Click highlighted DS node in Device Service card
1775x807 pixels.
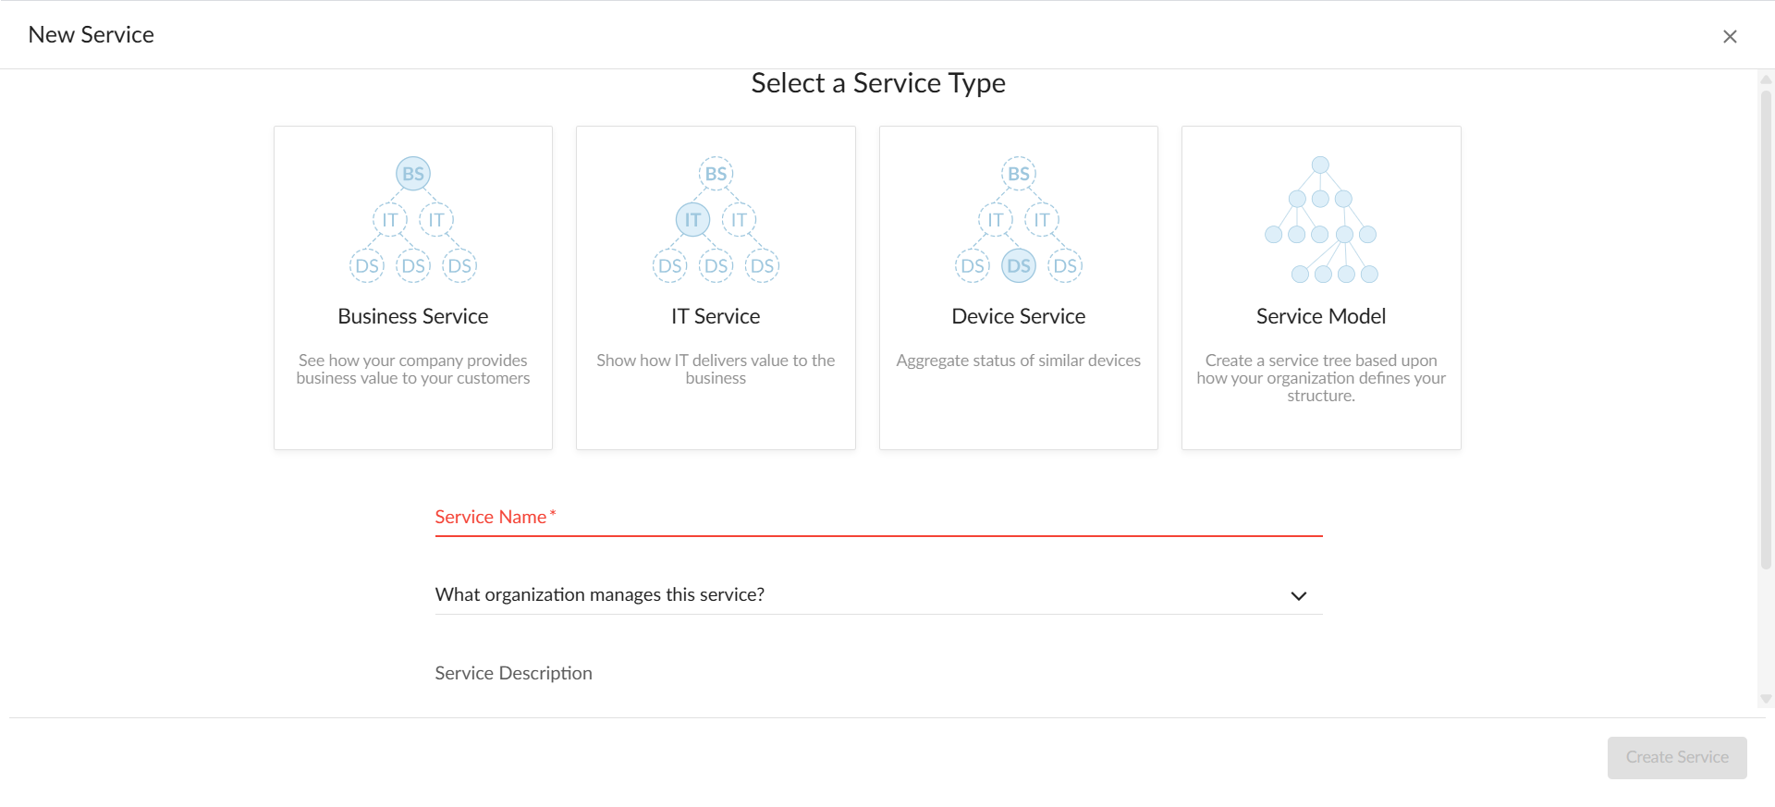[1018, 266]
